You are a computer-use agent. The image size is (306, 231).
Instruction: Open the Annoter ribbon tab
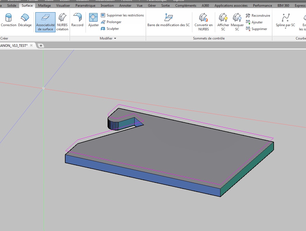125,6
